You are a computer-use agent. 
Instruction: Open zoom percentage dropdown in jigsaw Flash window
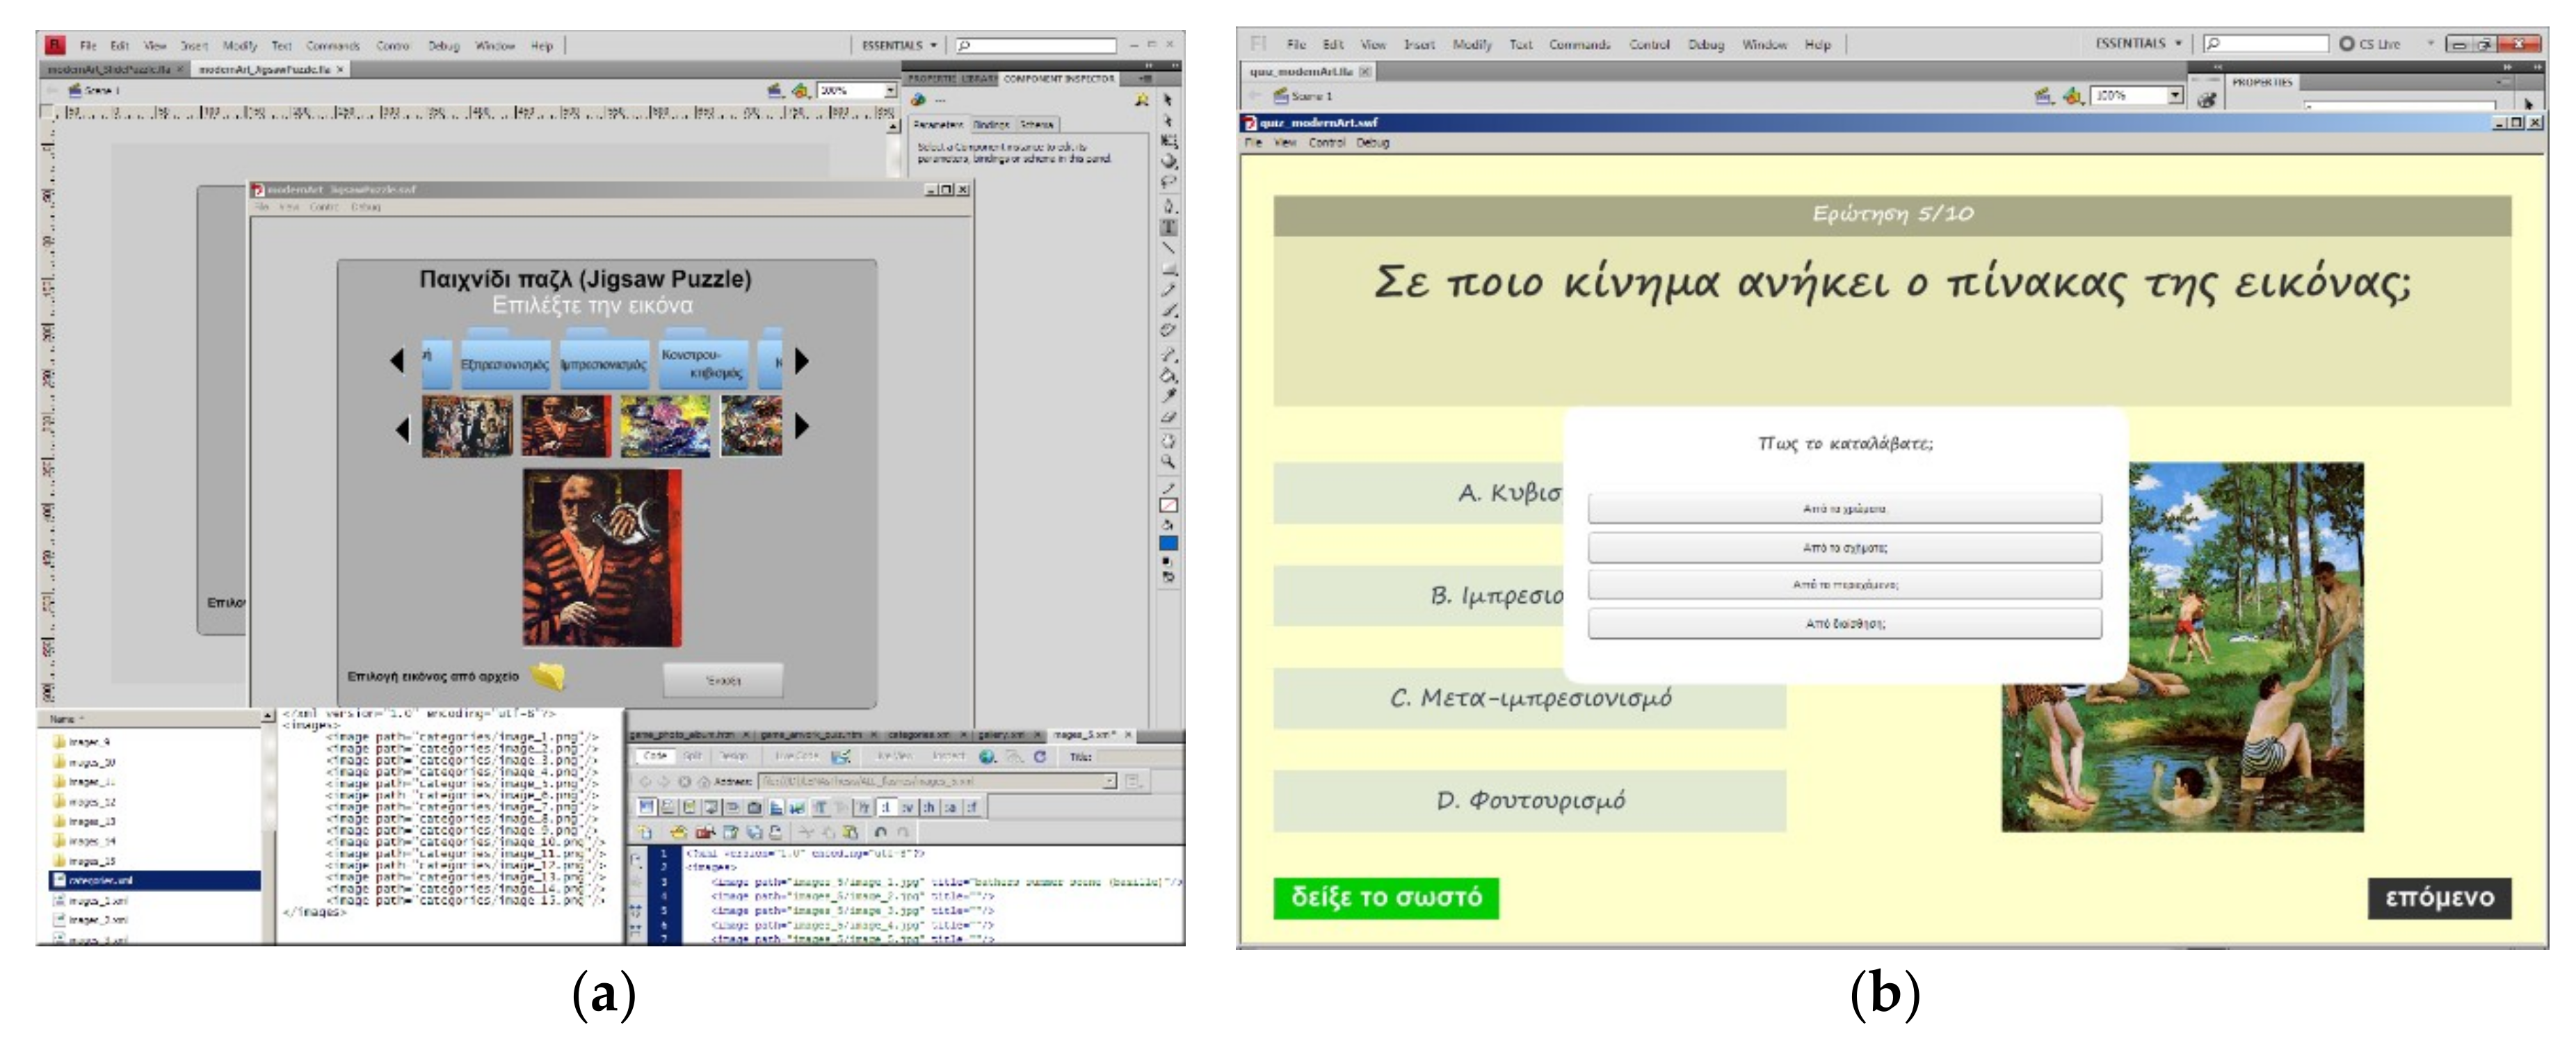889,91
